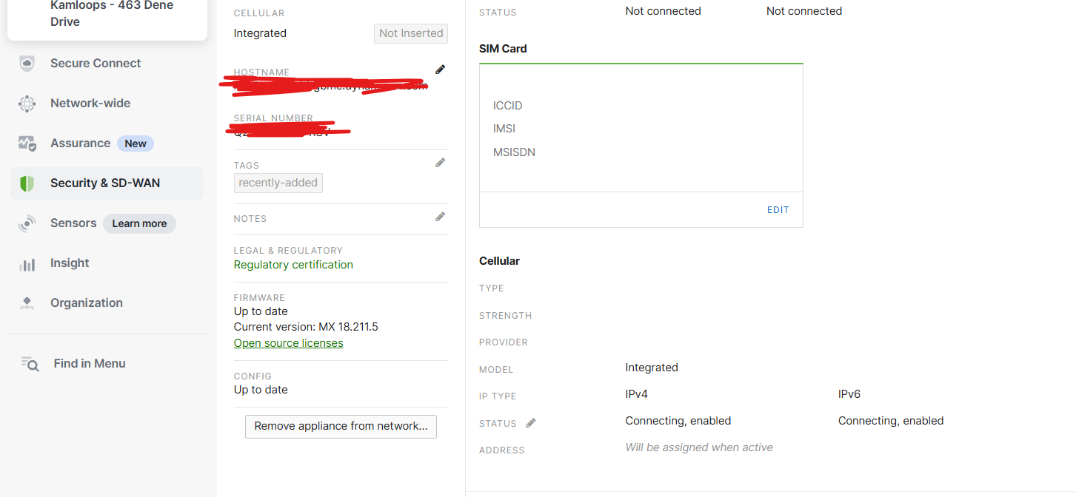The height and width of the screenshot is (497, 1076).
Task: Click the Learn more badge next to Sensors
Action: [x=139, y=223]
